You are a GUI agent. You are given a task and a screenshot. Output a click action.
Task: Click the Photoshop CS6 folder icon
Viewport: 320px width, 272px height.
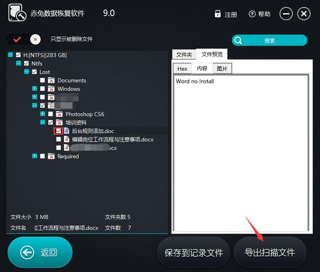[x=59, y=114]
